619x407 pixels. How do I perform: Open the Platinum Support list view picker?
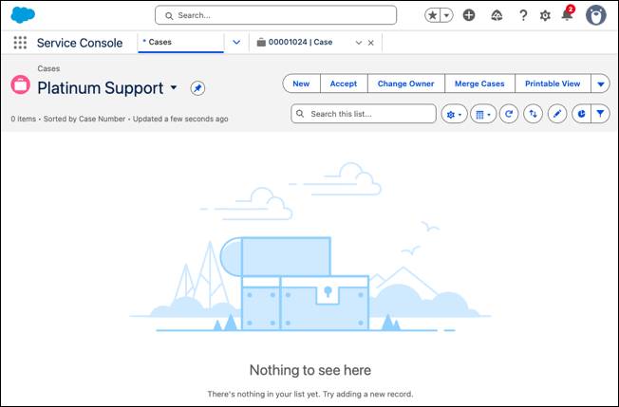174,87
